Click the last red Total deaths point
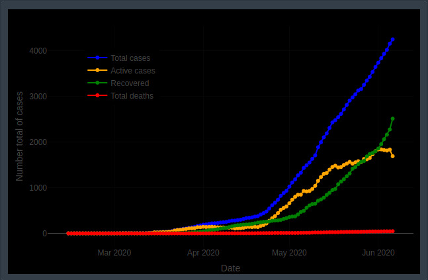The image size is (428, 280). (x=392, y=231)
